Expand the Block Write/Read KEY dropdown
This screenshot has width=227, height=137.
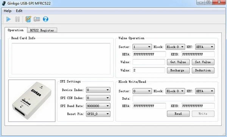click(205, 91)
